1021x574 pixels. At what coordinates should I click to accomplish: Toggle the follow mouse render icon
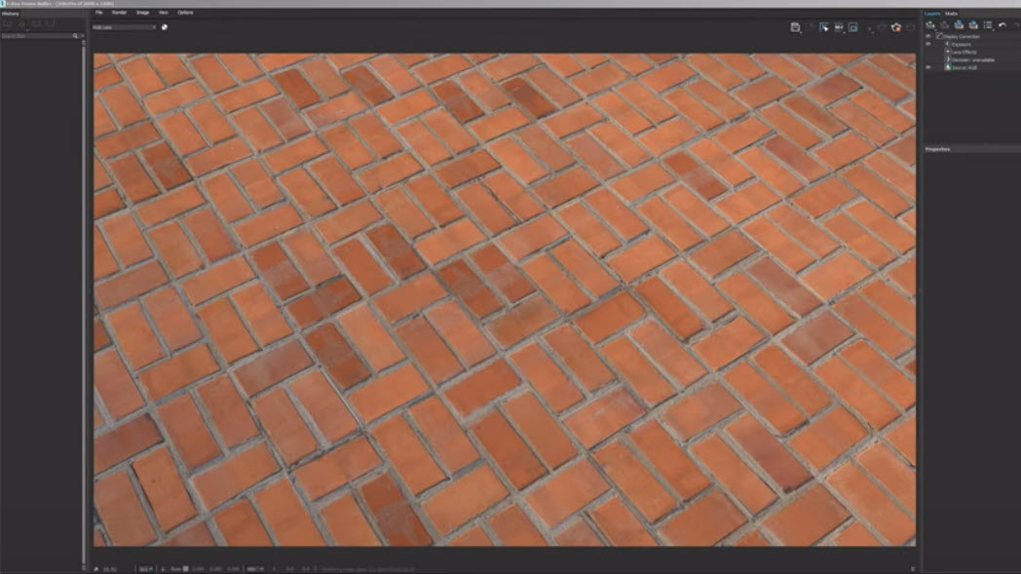point(824,27)
